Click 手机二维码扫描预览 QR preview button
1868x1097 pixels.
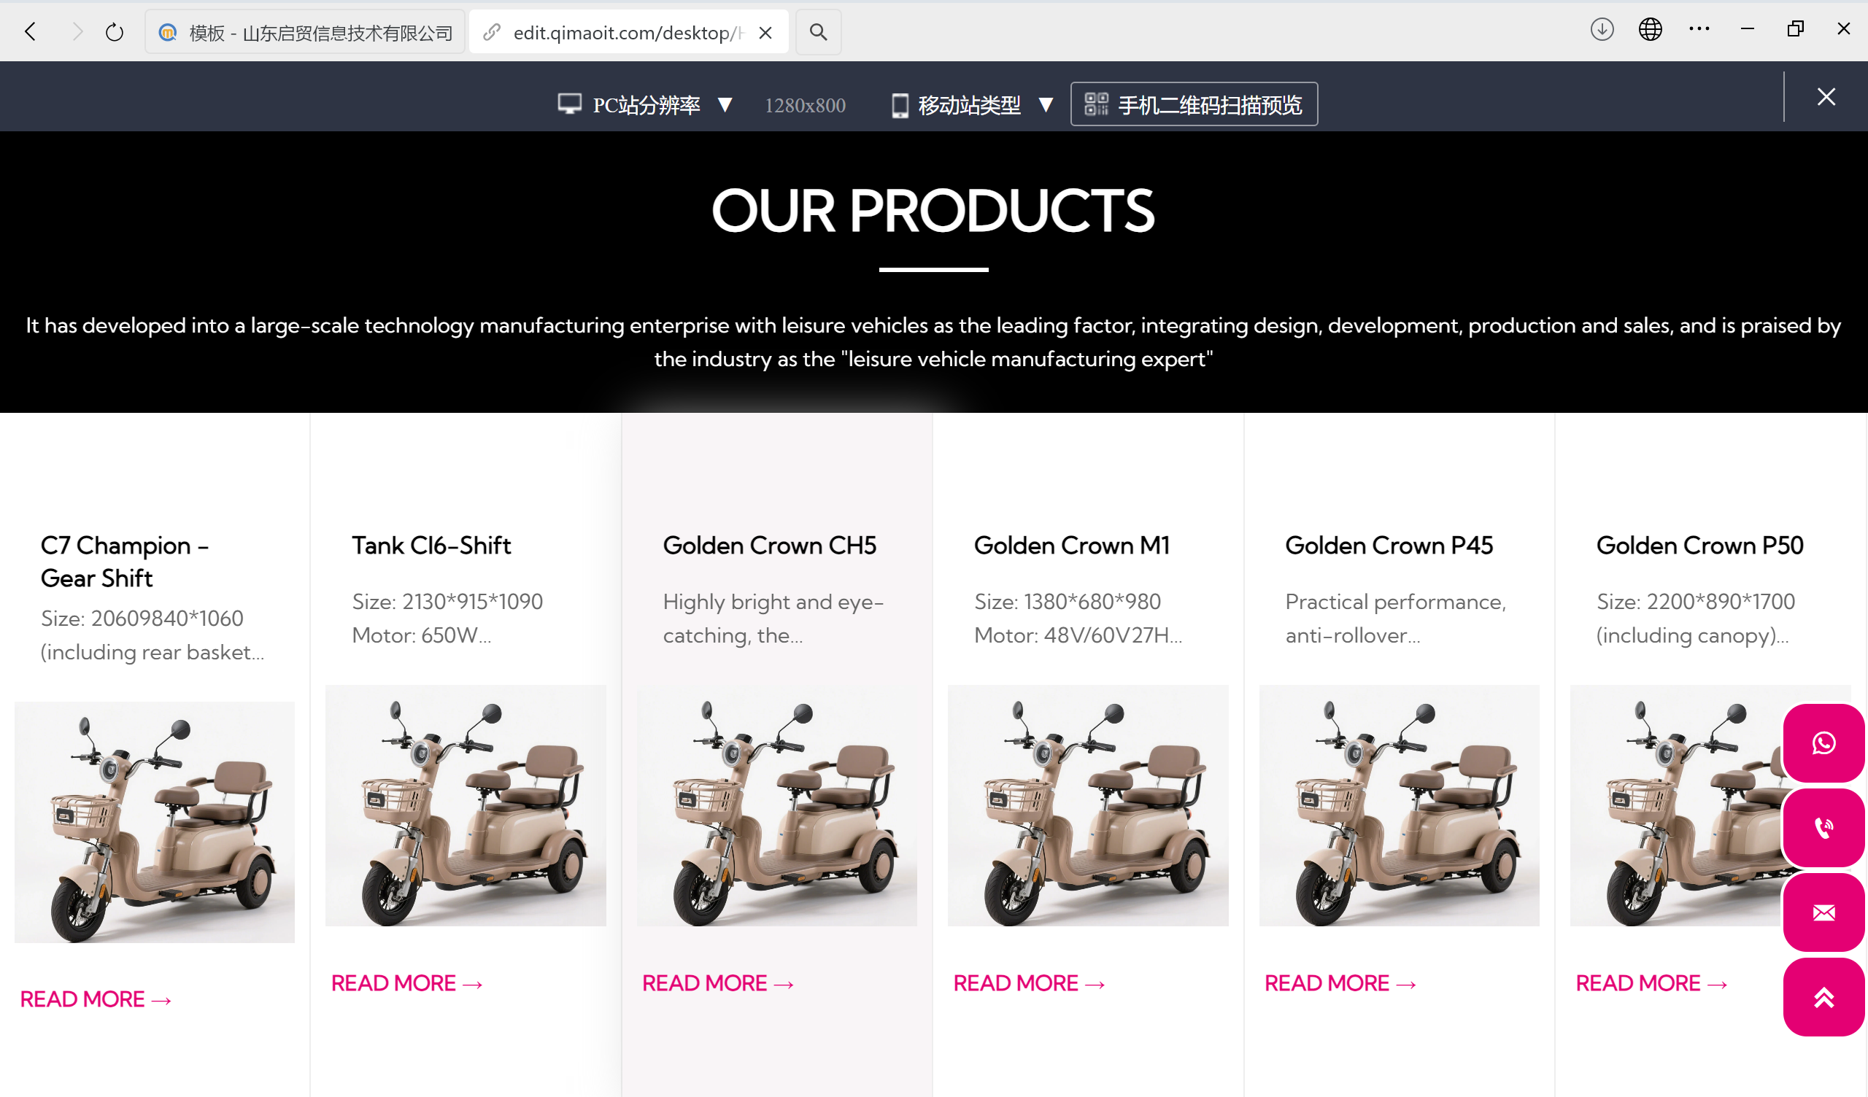tap(1194, 104)
